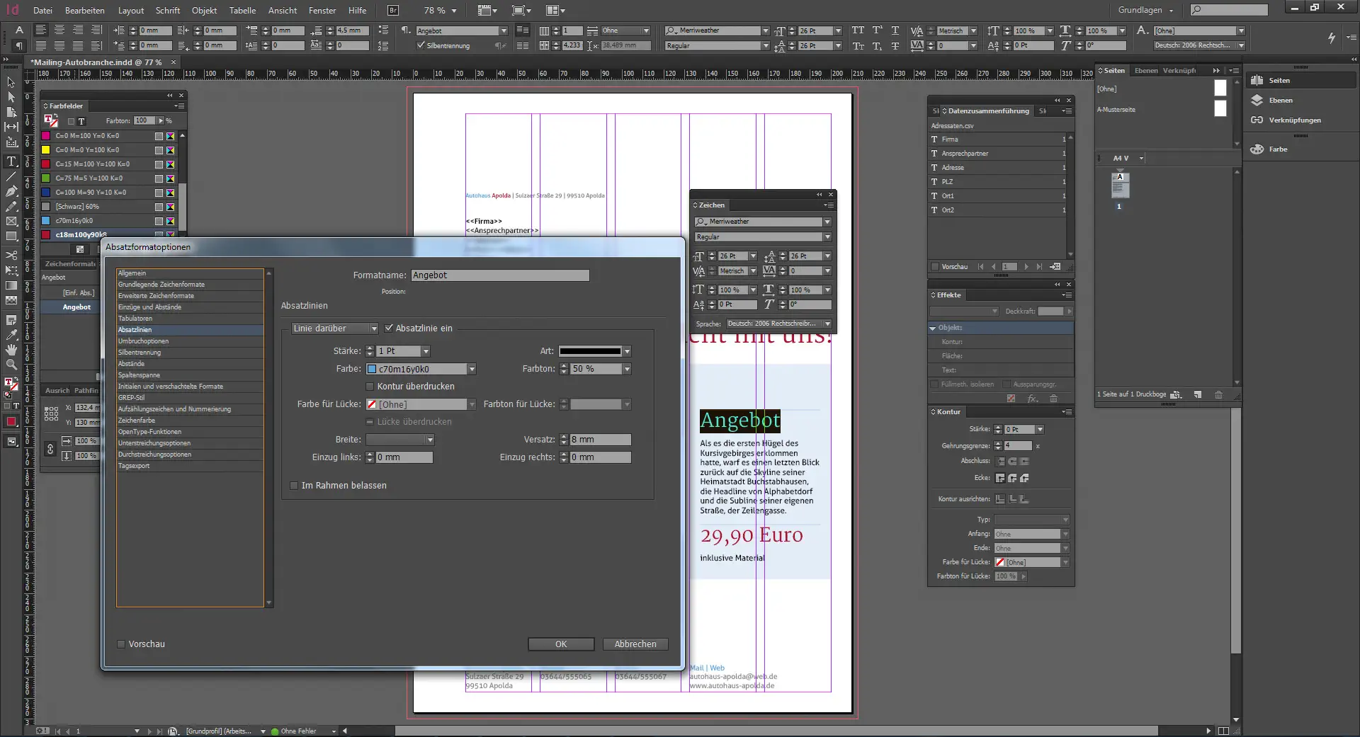The width and height of the screenshot is (1360, 737).
Task: Enable the dialog's Vorschau preview checkbox
Action: tap(121, 644)
